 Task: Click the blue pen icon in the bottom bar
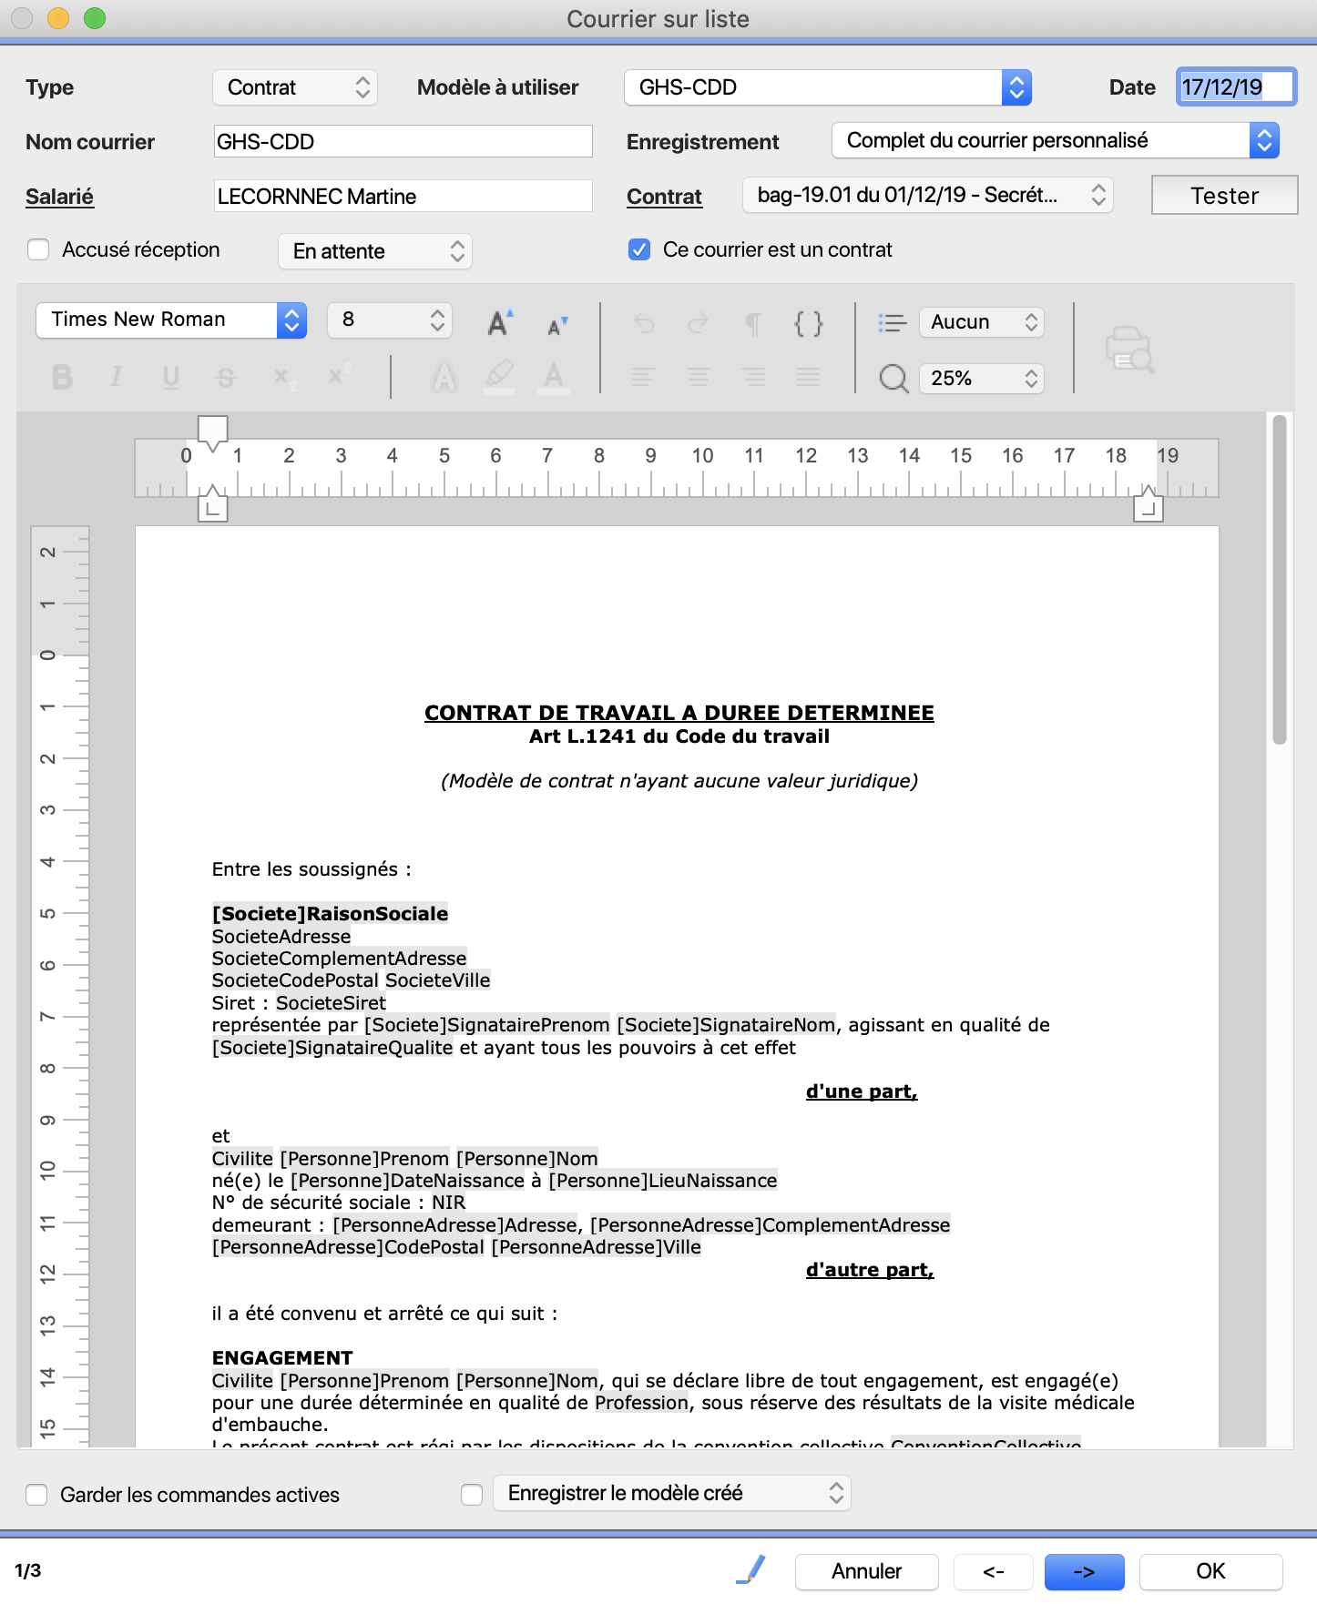click(751, 1569)
